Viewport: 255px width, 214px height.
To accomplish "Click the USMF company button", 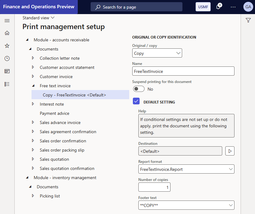I will (203, 7).
